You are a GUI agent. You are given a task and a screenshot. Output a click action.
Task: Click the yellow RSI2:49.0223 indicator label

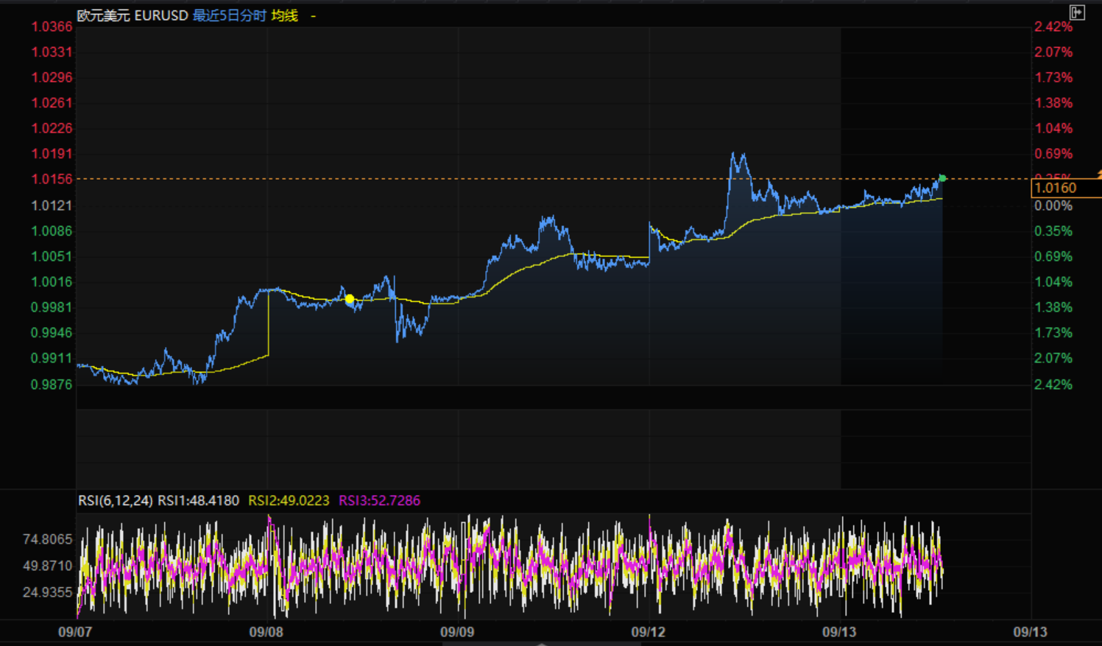point(289,501)
